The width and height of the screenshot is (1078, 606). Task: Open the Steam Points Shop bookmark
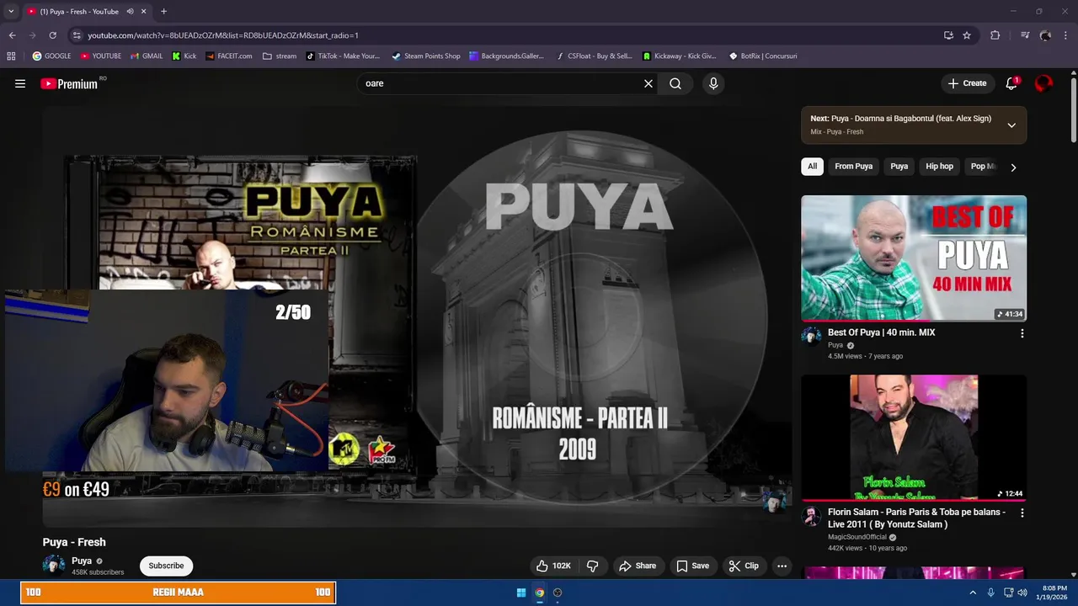[426, 56]
